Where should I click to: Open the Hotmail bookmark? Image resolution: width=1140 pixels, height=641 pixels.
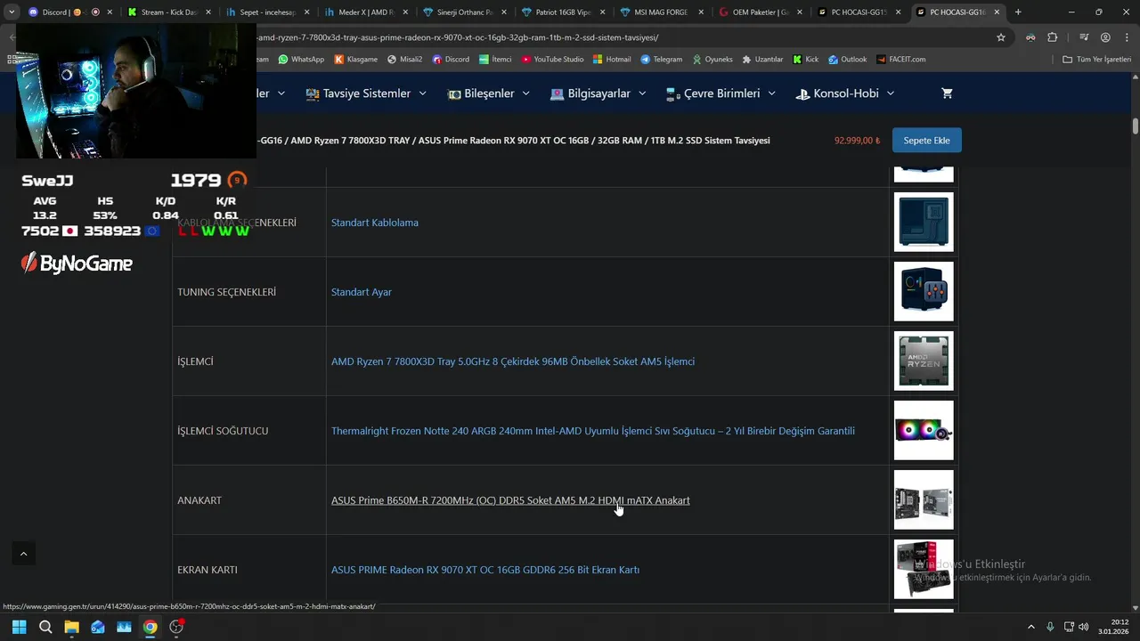[613, 60]
